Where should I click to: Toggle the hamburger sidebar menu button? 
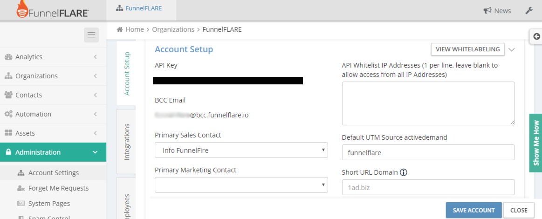coord(91,35)
